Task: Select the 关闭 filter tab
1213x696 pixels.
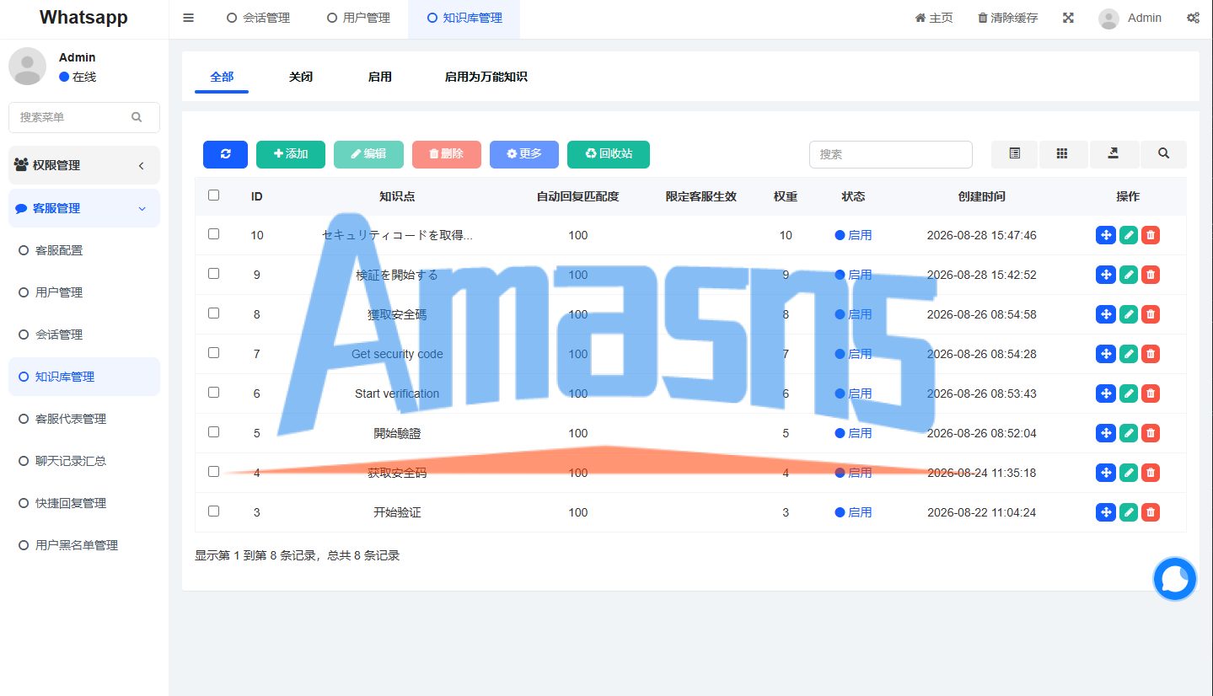Action: pos(301,77)
